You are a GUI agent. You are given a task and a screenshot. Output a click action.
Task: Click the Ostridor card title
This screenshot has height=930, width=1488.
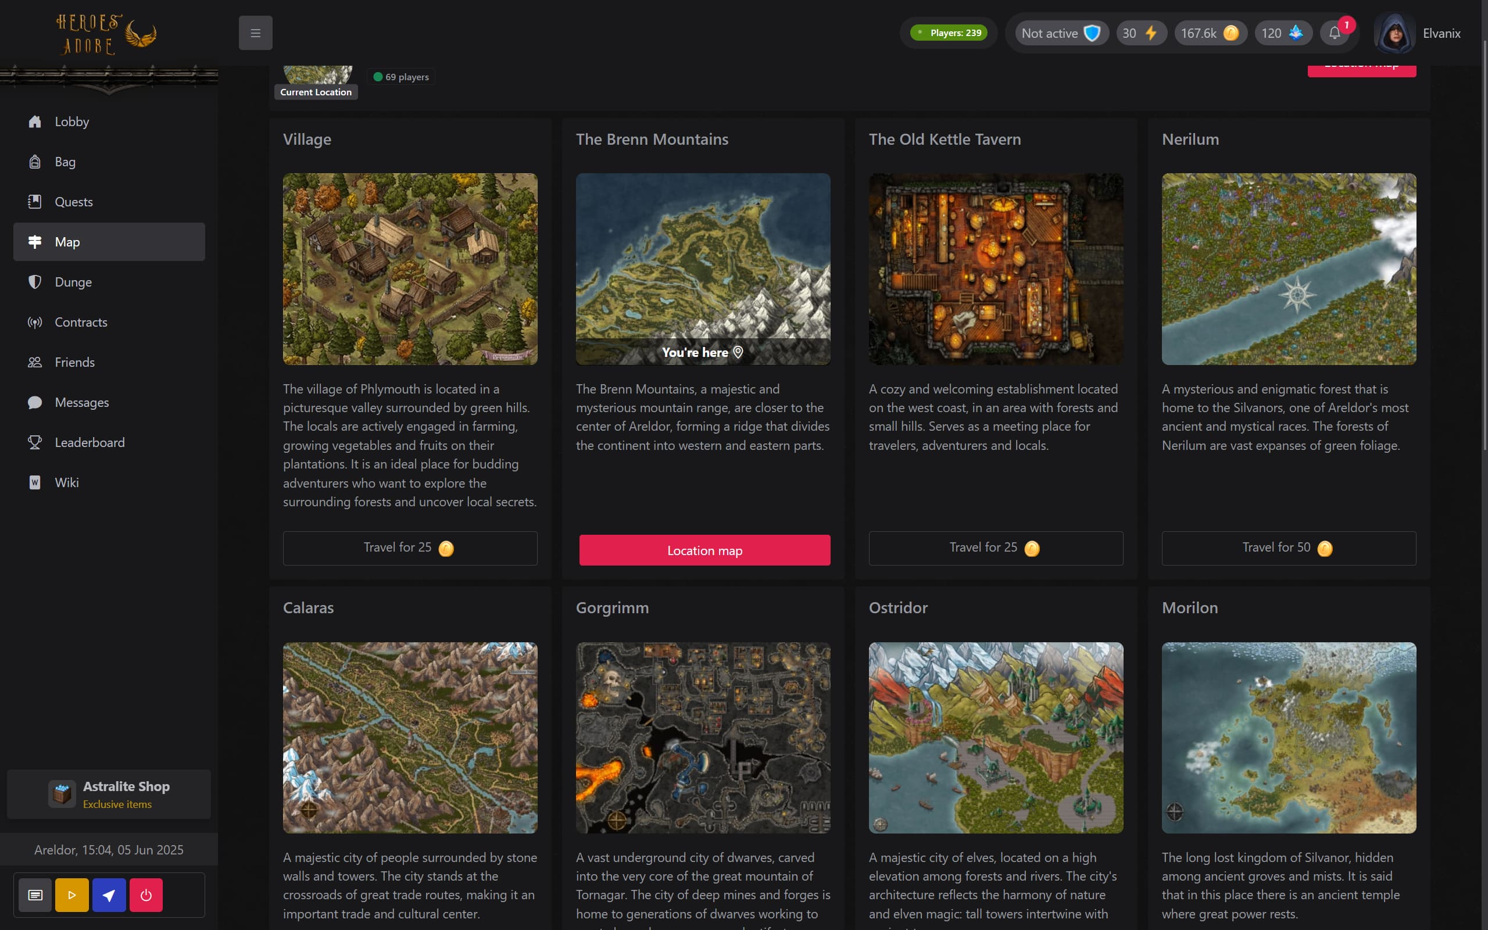click(897, 608)
